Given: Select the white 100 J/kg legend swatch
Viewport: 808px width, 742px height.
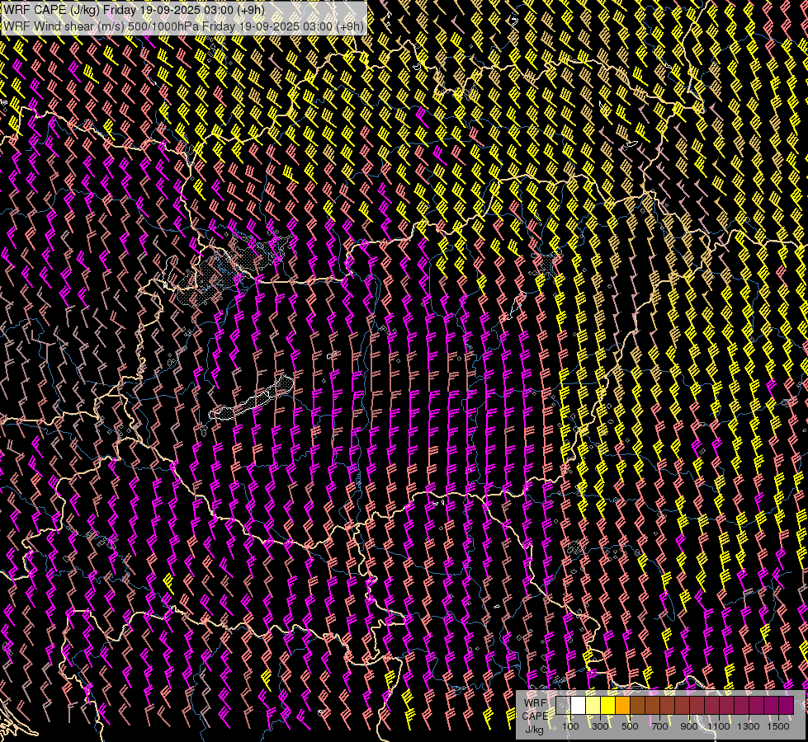Looking at the screenshot, I should (579, 705).
